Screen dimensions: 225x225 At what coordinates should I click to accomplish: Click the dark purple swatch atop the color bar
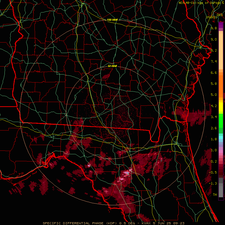coord(221,25)
